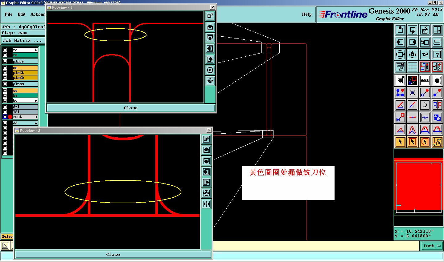This screenshot has width=444, height=262.
Task: Select the pln3b layer name
Action: click(25, 78)
